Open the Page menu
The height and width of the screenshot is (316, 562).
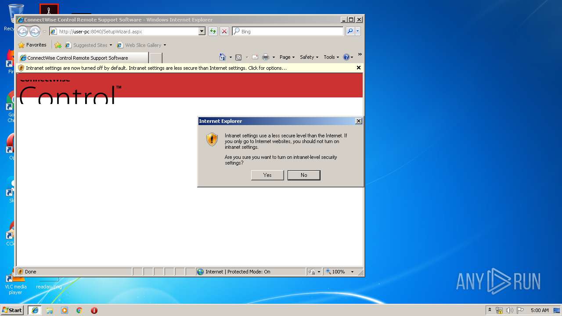point(287,57)
